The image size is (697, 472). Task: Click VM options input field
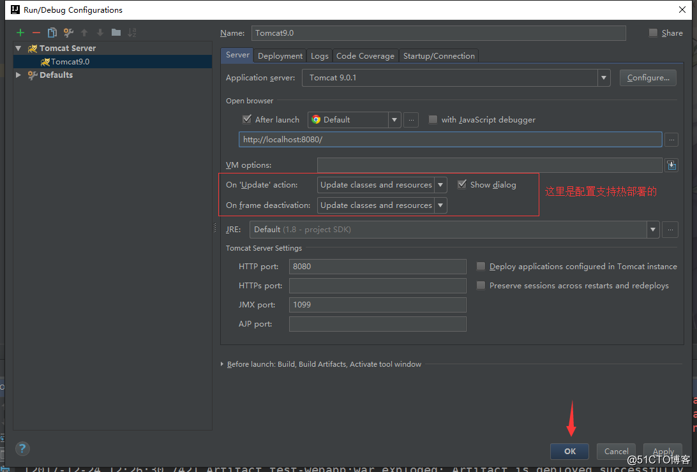point(490,165)
